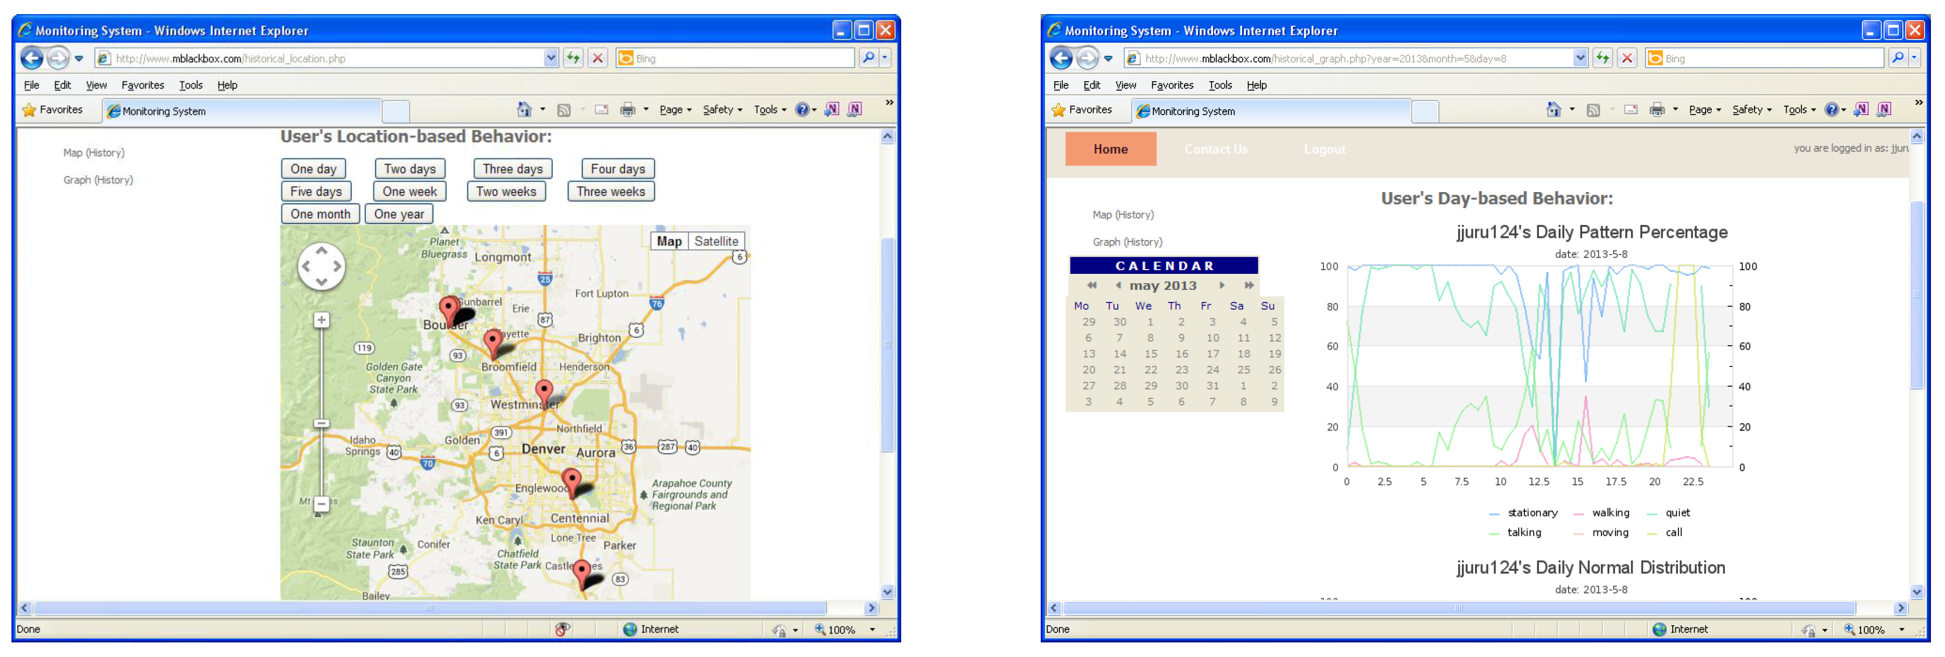1945x657 pixels.
Task: Click Stop icon in right browser address bar
Action: [1627, 58]
